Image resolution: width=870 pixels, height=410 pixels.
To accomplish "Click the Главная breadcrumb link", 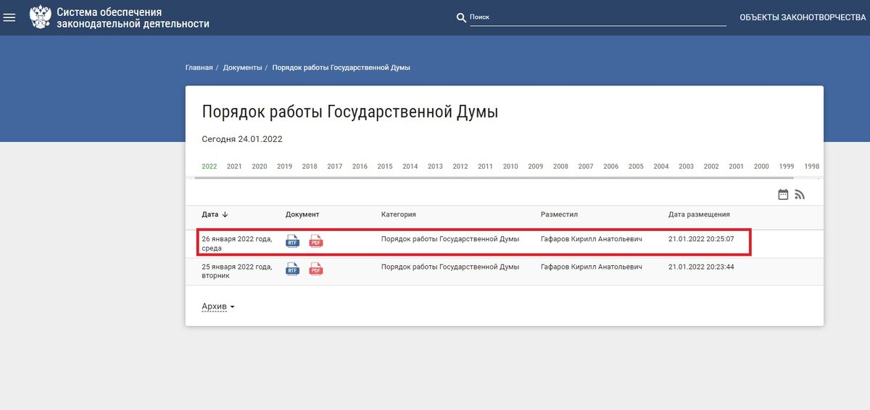I will pos(199,67).
